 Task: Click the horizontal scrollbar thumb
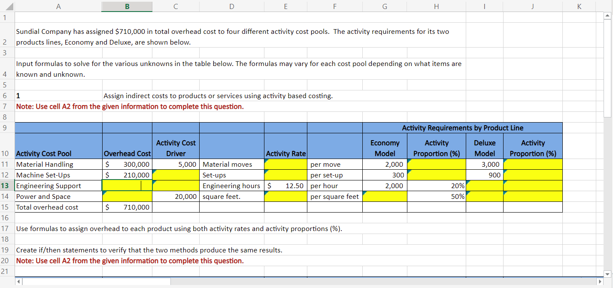pos(97,282)
